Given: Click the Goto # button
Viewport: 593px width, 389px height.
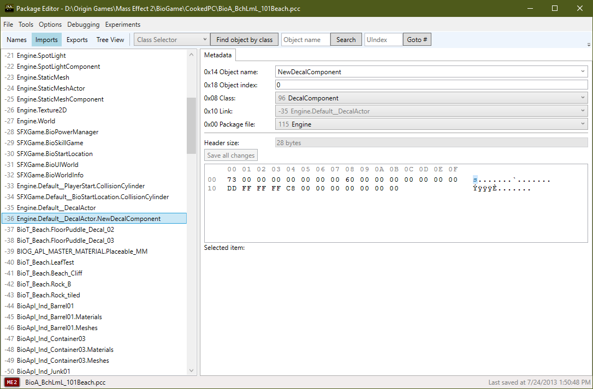Looking at the screenshot, I should [x=417, y=39].
